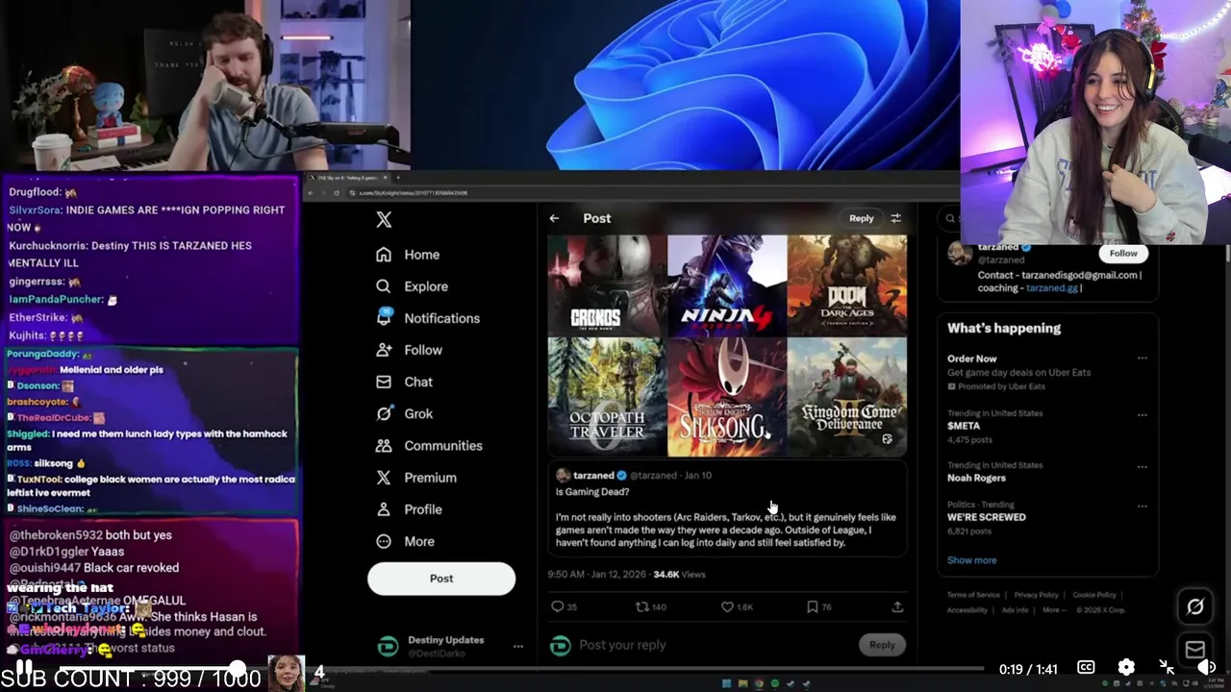Go back with the Post header arrow

coord(554,218)
